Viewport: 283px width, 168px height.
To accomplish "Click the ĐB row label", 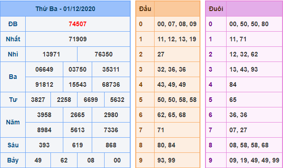I will tap(13, 24).
